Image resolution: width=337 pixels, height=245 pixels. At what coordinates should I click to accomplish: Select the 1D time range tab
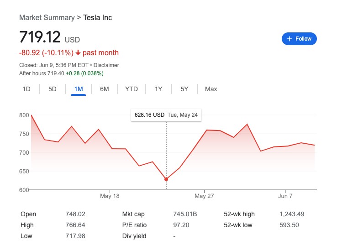[x=26, y=89]
